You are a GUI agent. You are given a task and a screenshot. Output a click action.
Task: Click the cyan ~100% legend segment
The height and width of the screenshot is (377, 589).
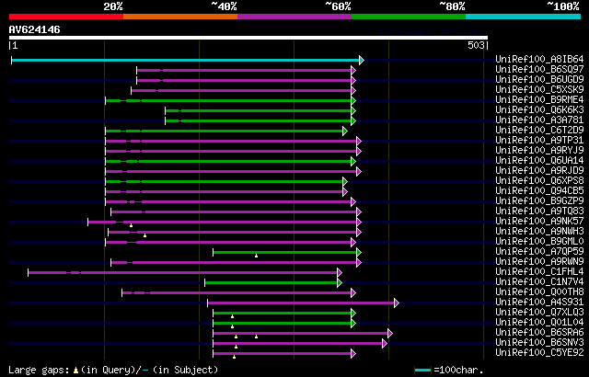pyautogui.click(x=524, y=17)
